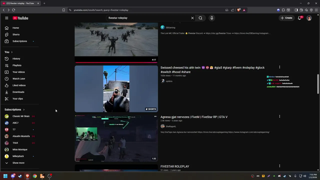Viewport: 320px width, 180px height.
Task: Open more options for FIVESTAR ROLEPLAY video
Action: click(x=279, y=166)
